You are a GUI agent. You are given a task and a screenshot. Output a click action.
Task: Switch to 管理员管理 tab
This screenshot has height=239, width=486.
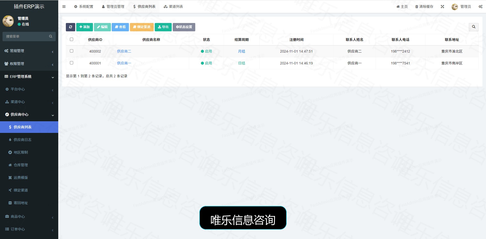click(x=113, y=7)
